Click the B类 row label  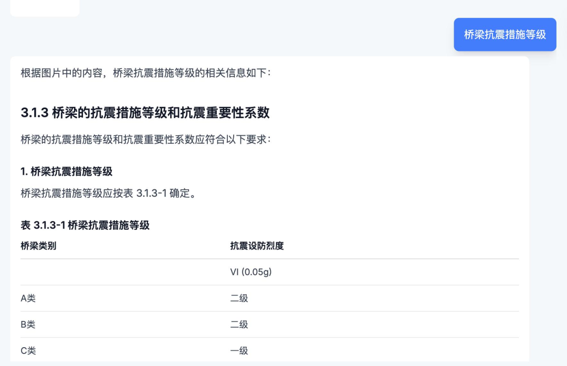28,325
